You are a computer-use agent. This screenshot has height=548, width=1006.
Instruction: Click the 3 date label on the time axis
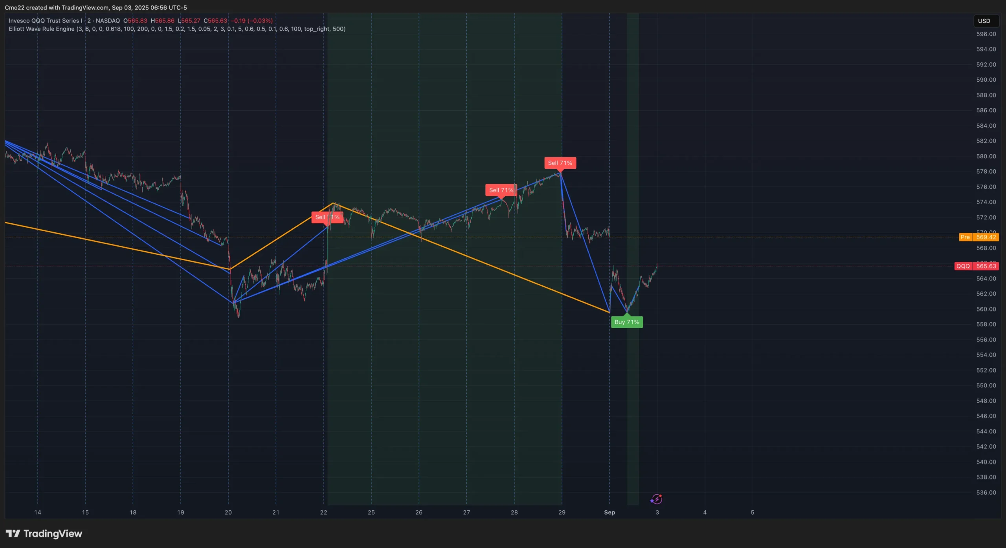(657, 512)
